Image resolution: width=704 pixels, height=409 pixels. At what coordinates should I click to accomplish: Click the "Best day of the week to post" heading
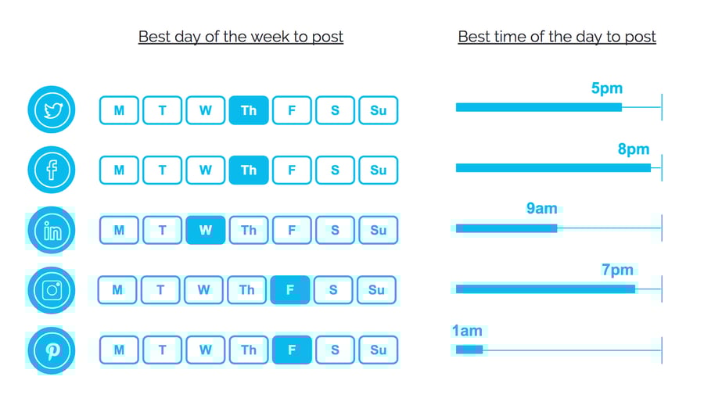241,37
